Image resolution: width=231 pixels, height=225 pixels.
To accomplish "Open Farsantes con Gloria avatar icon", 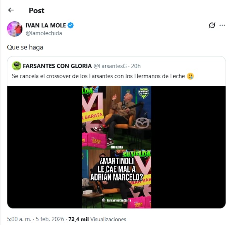I will pos(17,66).
